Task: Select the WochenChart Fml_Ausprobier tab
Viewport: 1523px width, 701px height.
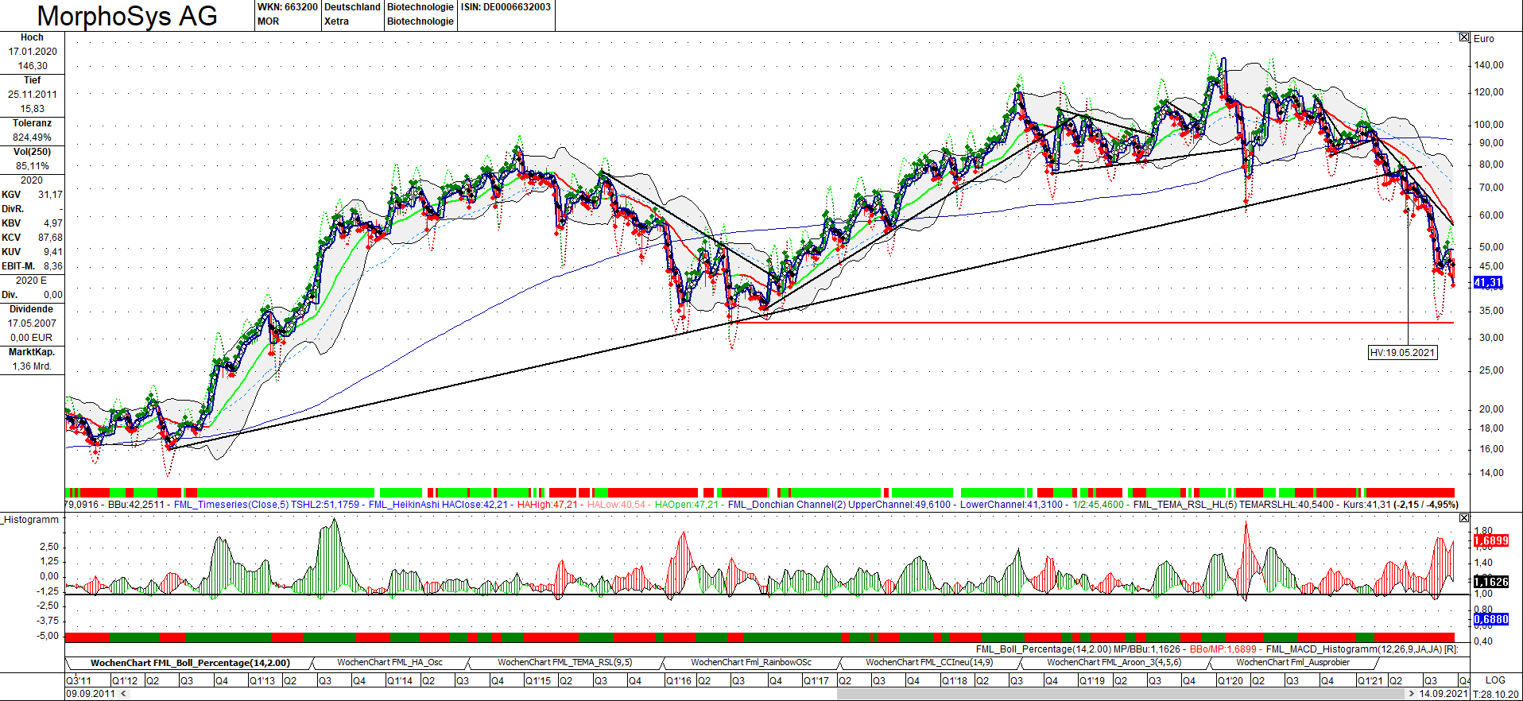Action: tap(1292, 663)
